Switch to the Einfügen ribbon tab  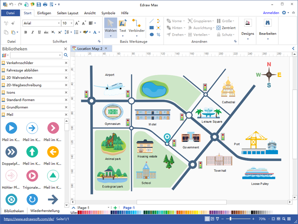45,13
